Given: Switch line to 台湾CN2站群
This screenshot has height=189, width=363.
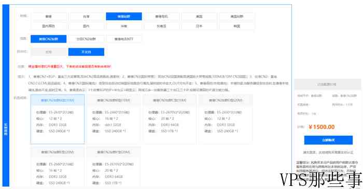Looking at the screenshot, I should coord(86,39).
